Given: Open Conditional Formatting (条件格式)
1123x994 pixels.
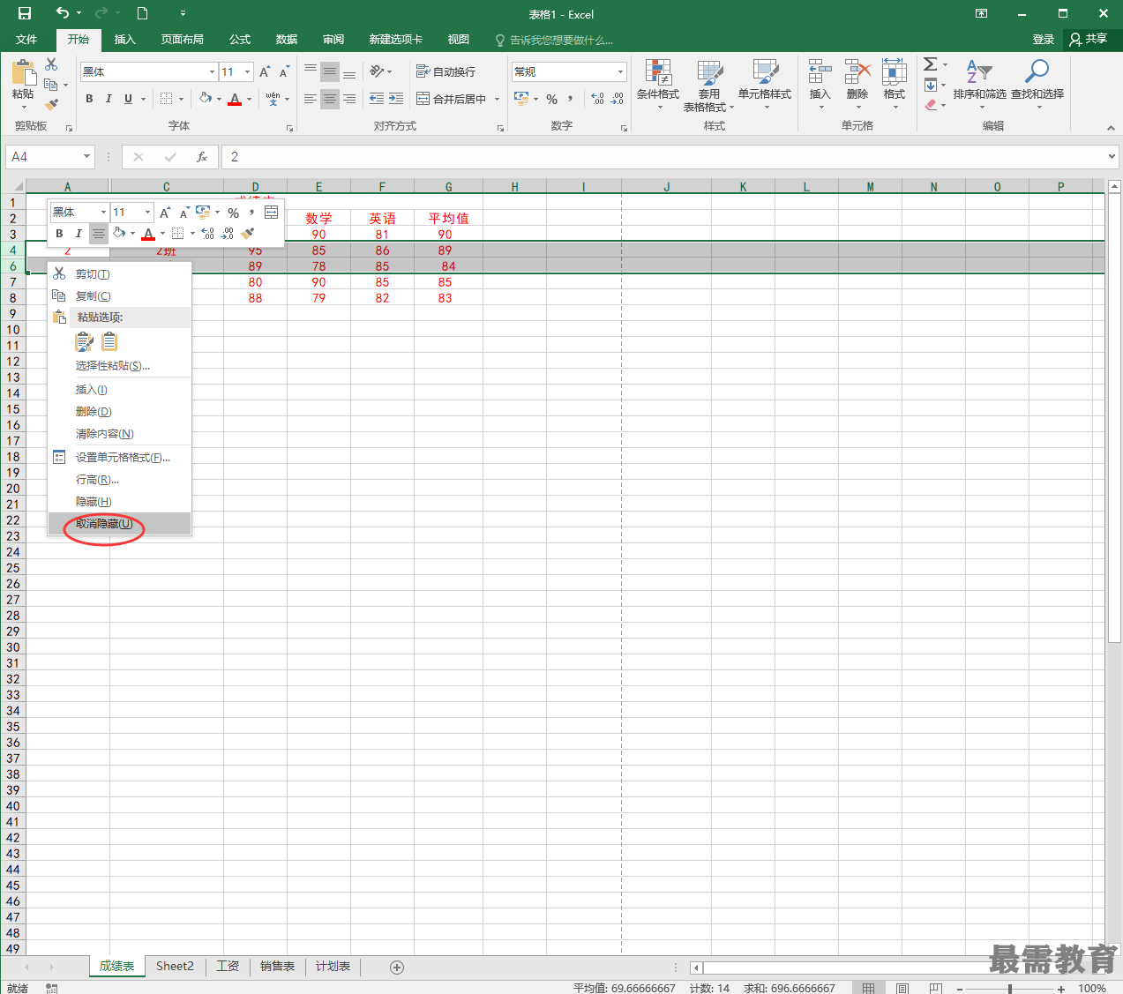Looking at the screenshot, I should [658, 85].
